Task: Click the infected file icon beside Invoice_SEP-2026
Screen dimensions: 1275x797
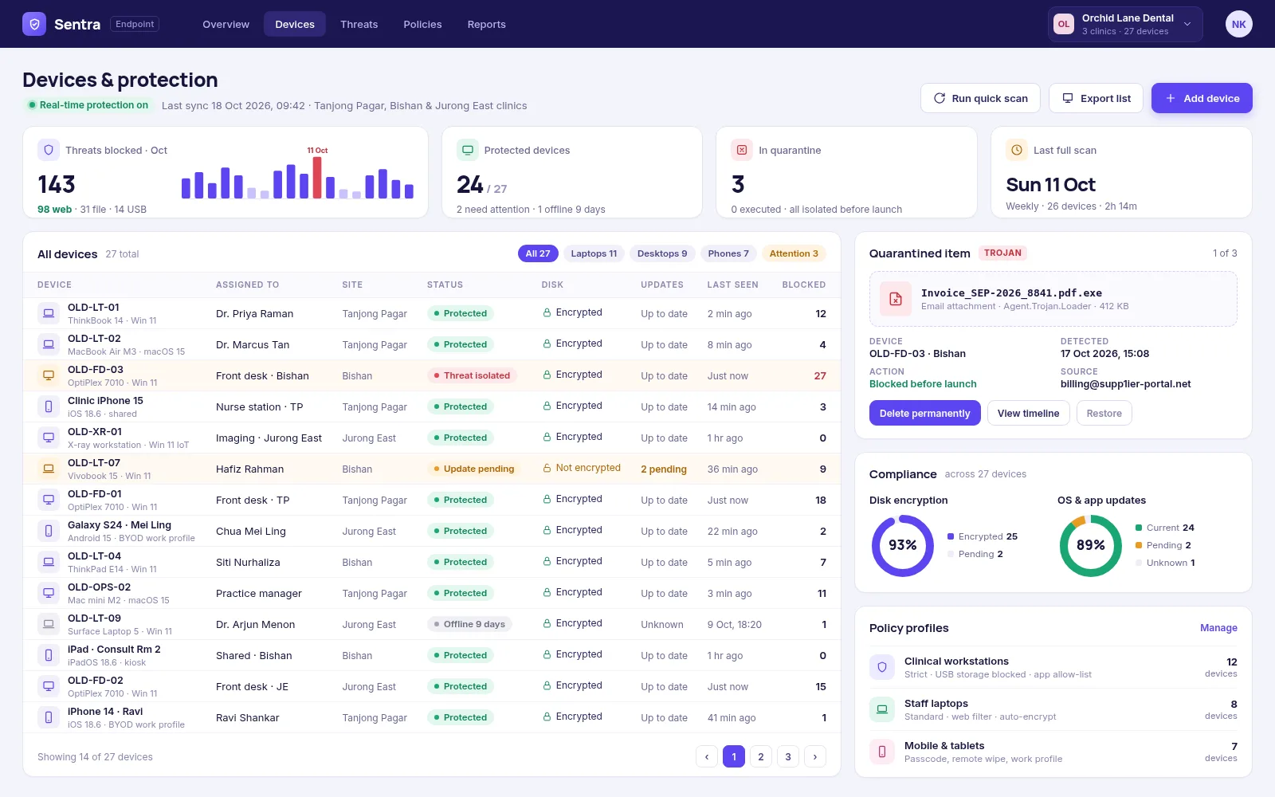Action: 896,299
